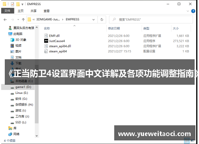Image resolution: width=199 pixels, height=144 pixels.
Task: Click the search EMPRESS input box
Action: 151,19
